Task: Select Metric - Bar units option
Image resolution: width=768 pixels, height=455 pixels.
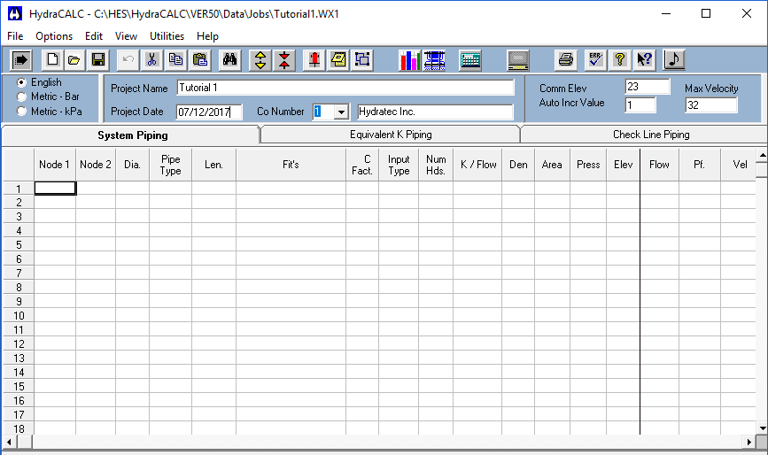Action: tap(21, 96)
